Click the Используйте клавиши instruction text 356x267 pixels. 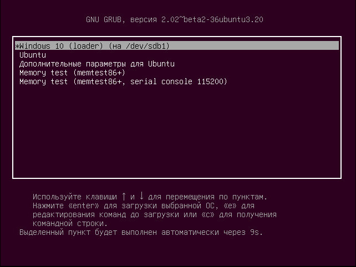[75, 197]
